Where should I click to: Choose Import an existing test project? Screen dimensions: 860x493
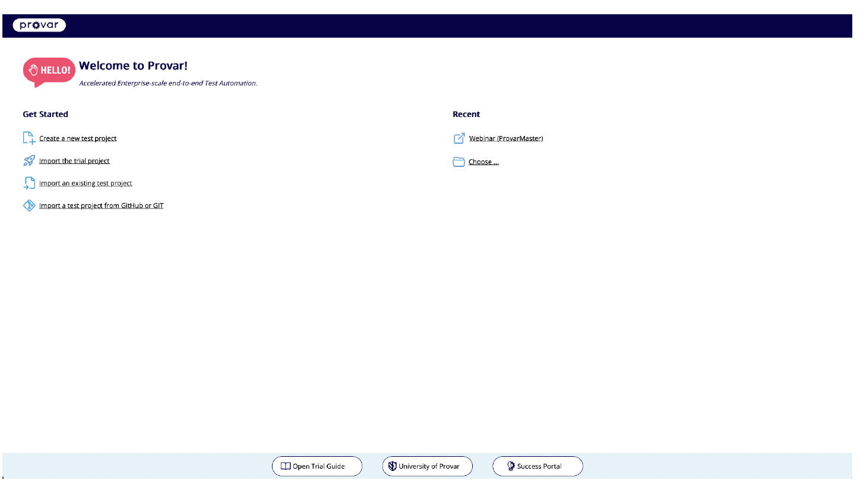point(86,184)
